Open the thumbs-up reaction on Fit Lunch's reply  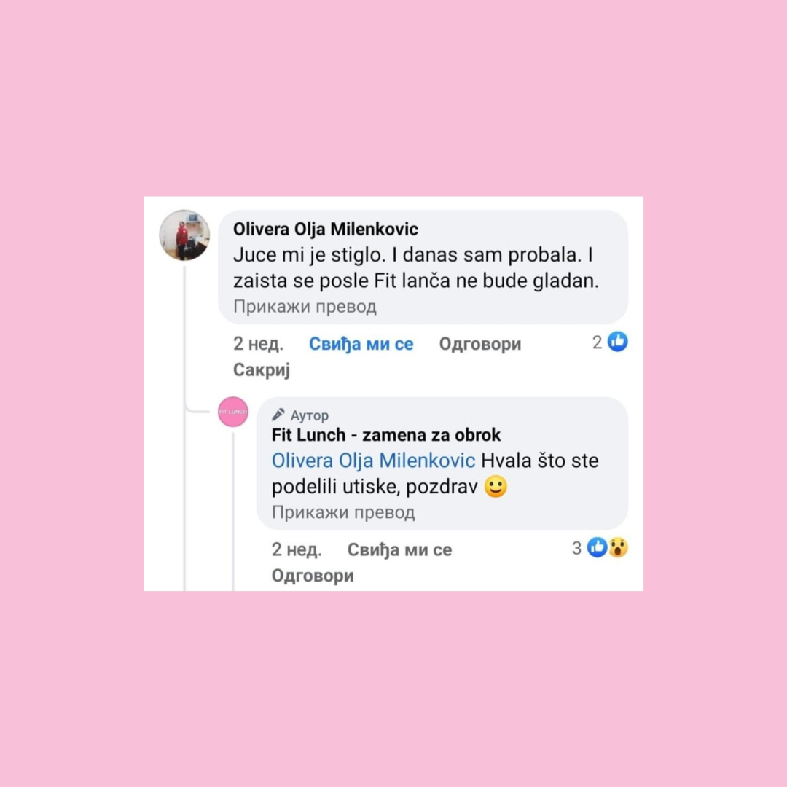[x=597, y=547]
